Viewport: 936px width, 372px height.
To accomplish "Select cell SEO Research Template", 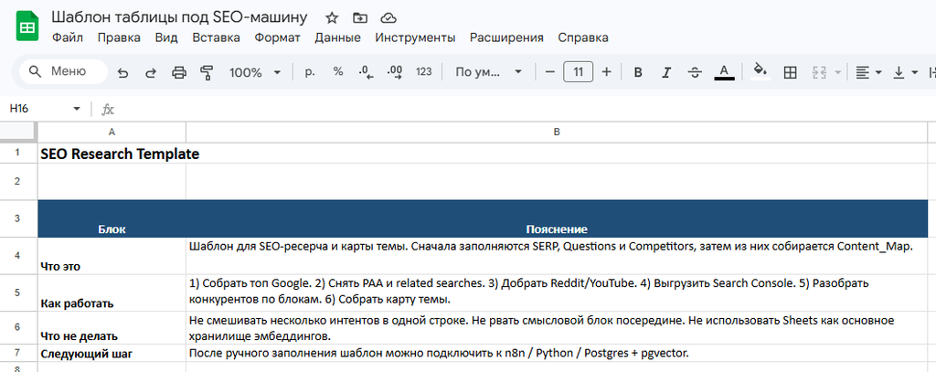I will coord(112,154).
